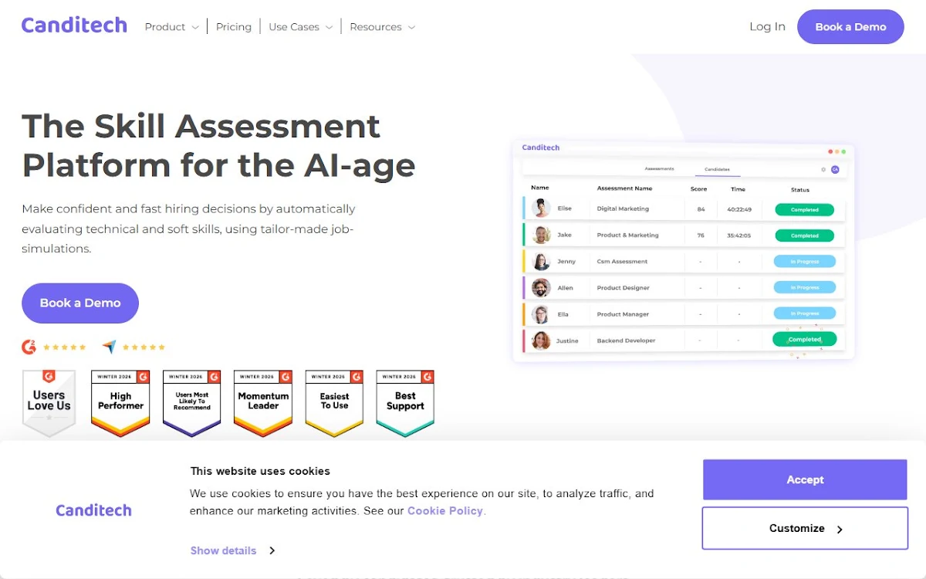
Task: Click the score 84 cell
Action: click(701, 209)
